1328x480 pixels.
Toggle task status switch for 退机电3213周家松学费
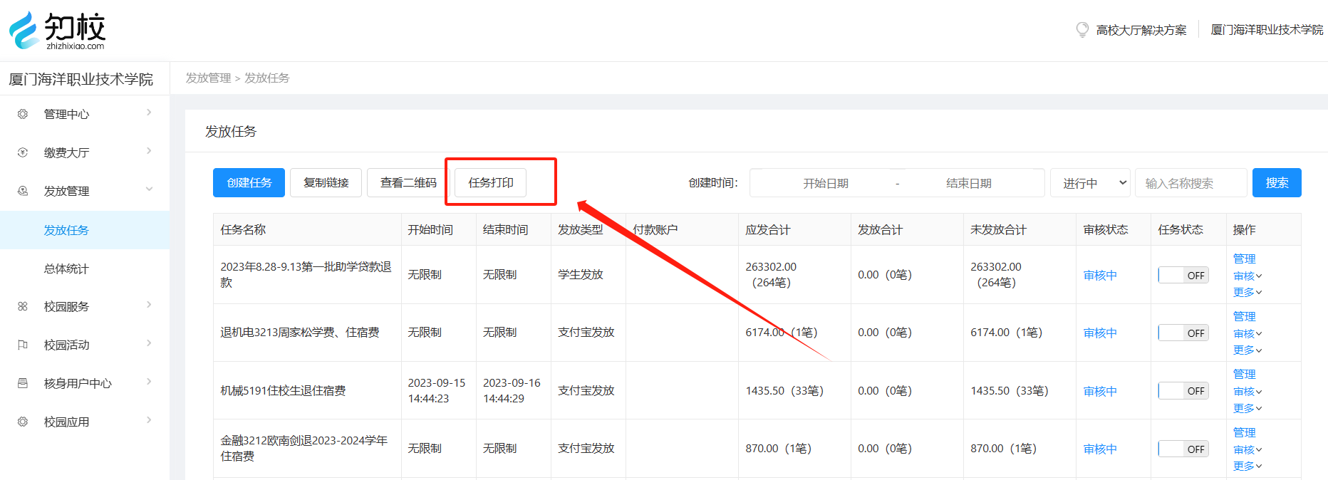click(1183, 333)
